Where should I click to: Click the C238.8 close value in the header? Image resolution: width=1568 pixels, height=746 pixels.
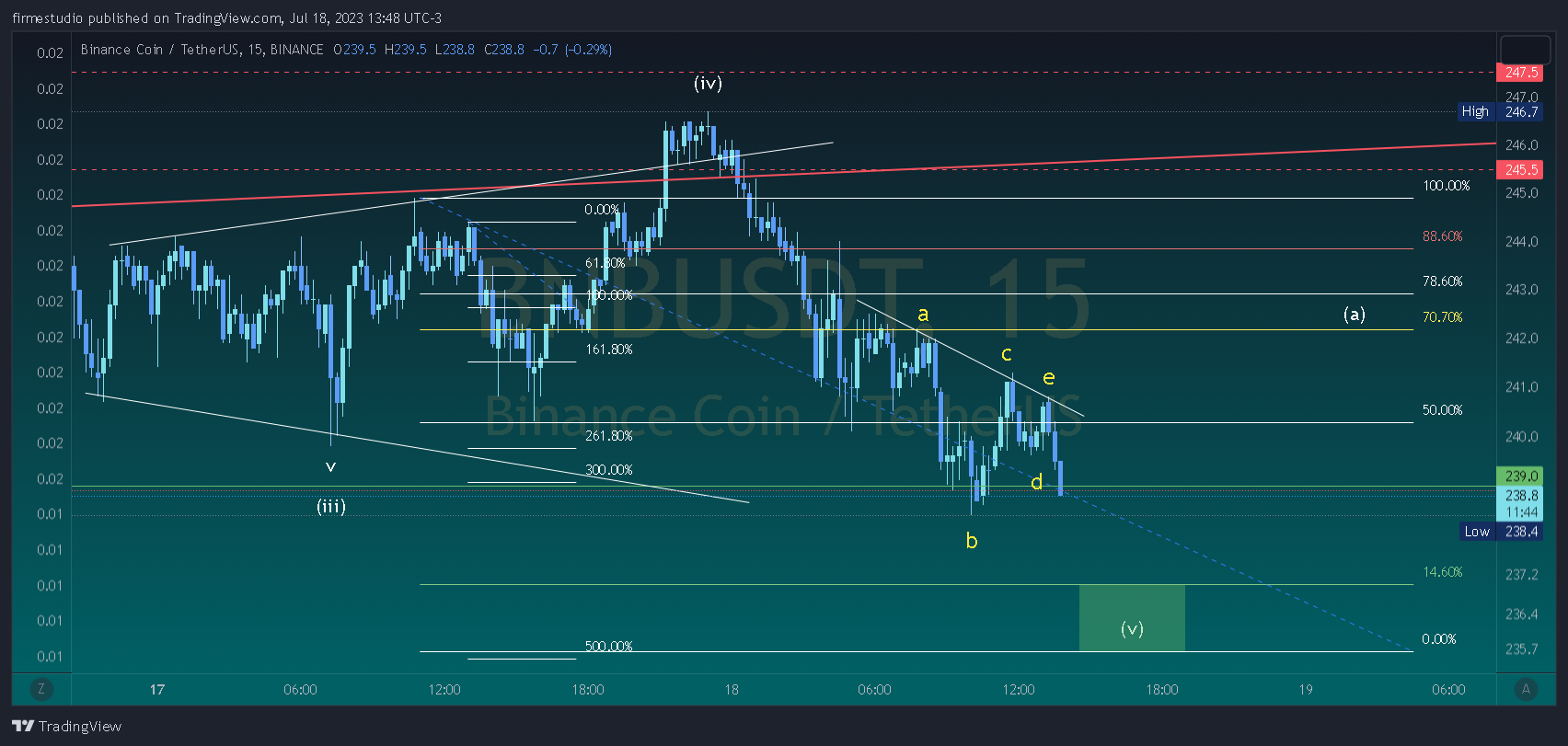[504, 50]
